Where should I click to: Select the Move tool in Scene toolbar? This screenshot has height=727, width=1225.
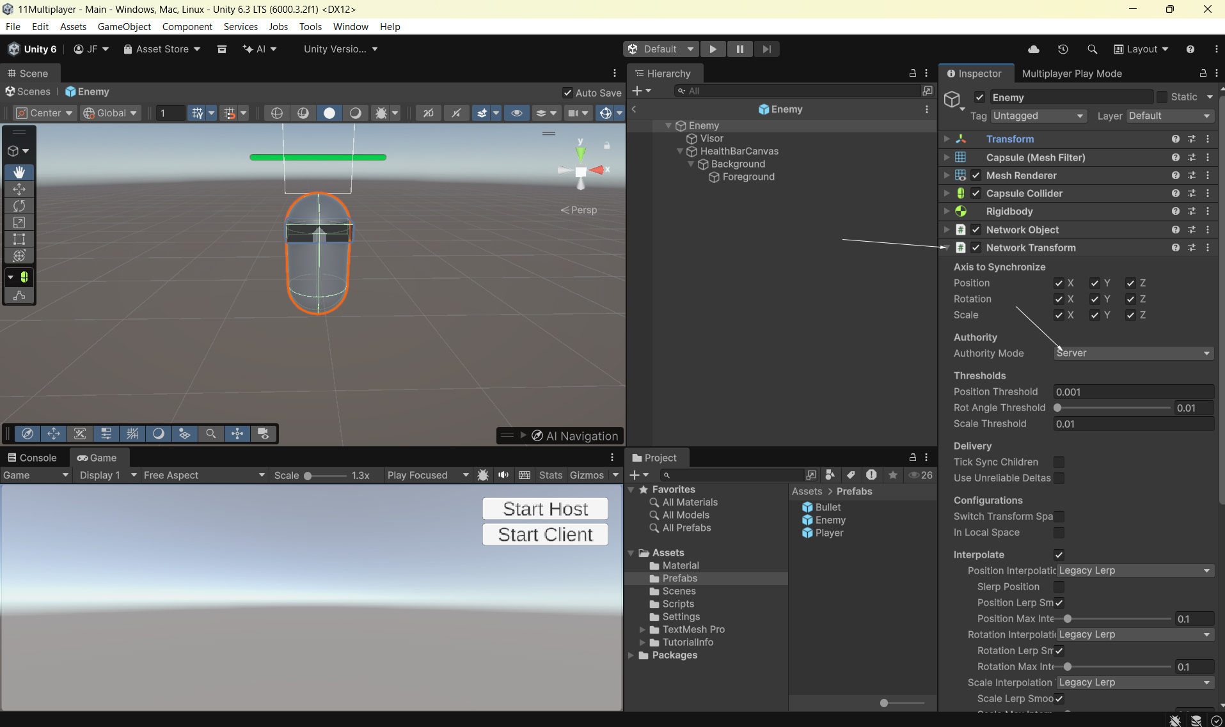[x=19, y=189]
